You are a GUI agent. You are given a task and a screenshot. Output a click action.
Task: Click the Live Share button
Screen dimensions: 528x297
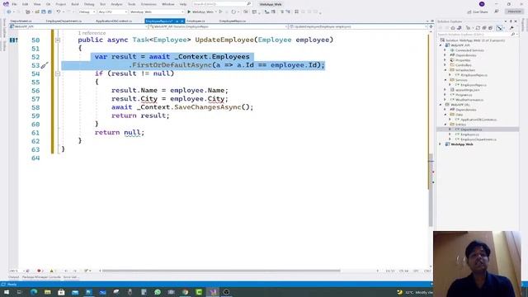click(x=478, y=12)
